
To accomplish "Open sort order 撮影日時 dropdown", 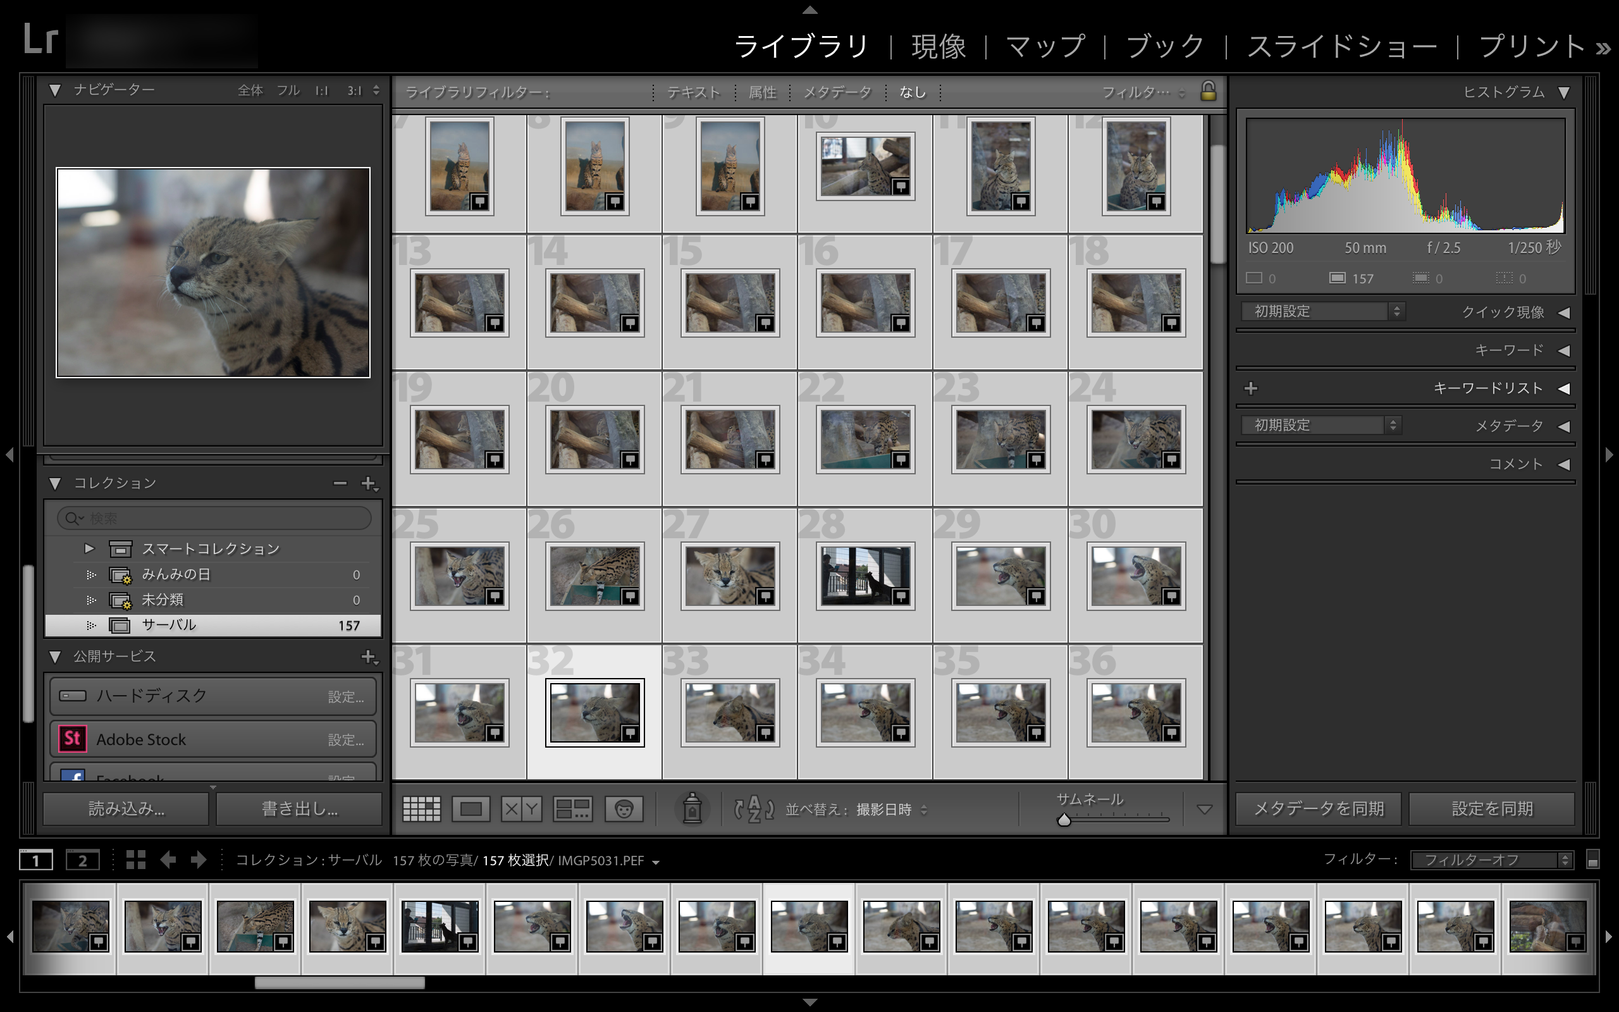I will click(x=892, y=810).
